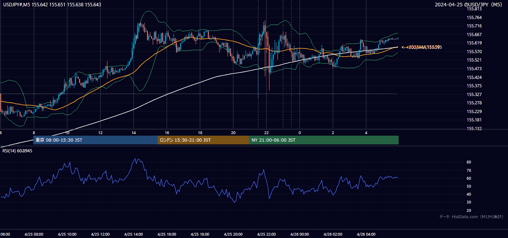Click RSI scale value 80
Screen dimensions: 508x238
click(x=469, y=162)
